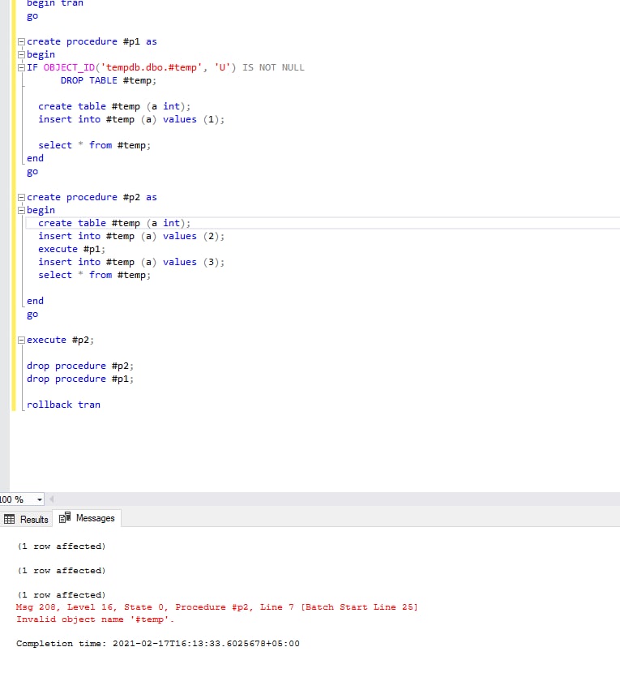This screenshot has width=620, height=690.
Task: Click the 'begin tran' line
Action: coord(55,3)
